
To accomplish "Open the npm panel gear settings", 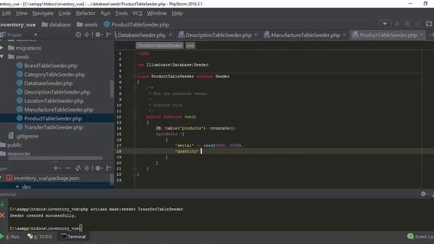I will [98, 168].
